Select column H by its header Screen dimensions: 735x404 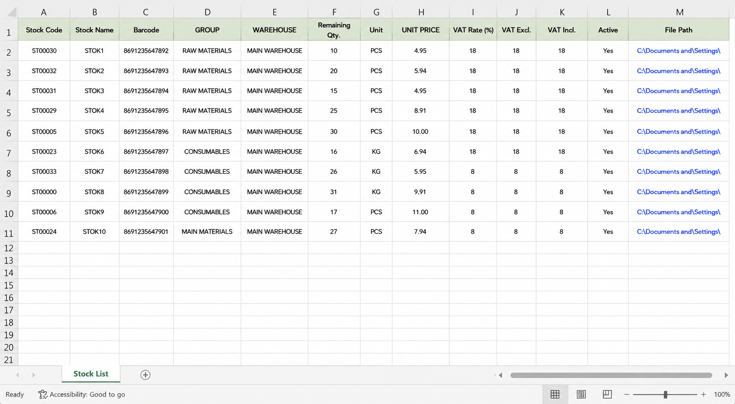pyautogui.click(x=421, y=12)
